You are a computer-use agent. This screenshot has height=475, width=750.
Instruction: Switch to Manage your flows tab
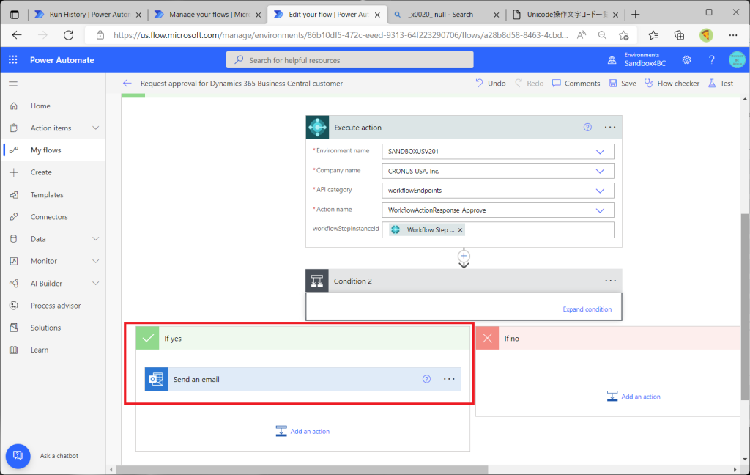pos(207,15)
